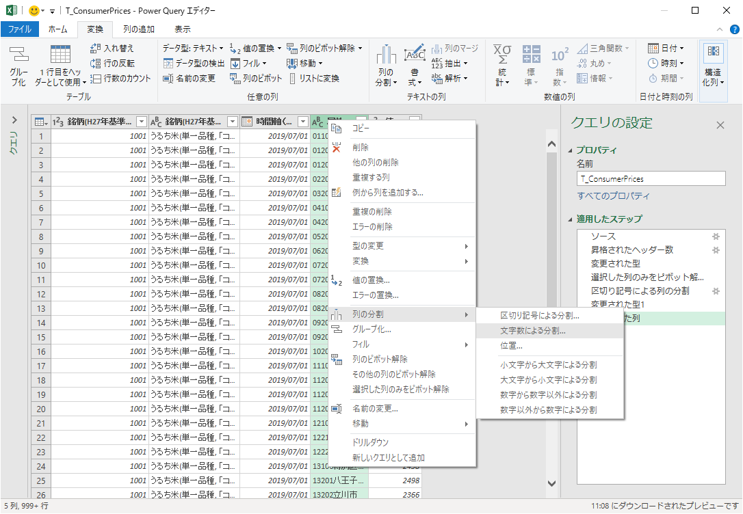Open the データ型: テキスト dropdown
Viewport: 743px width, 514px height.
194,49
